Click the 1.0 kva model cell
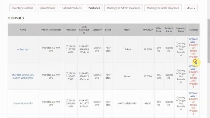 click(x=127, y=49)
